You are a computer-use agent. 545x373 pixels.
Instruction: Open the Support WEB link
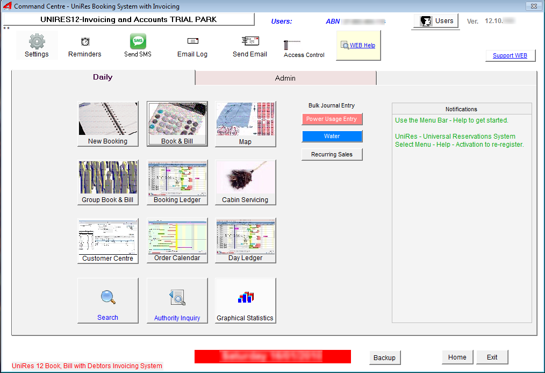510,55
